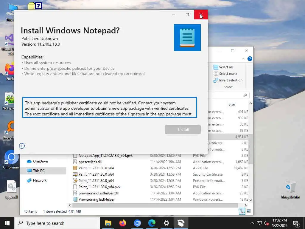Click the certificate error message box

[x=110, y=107]
